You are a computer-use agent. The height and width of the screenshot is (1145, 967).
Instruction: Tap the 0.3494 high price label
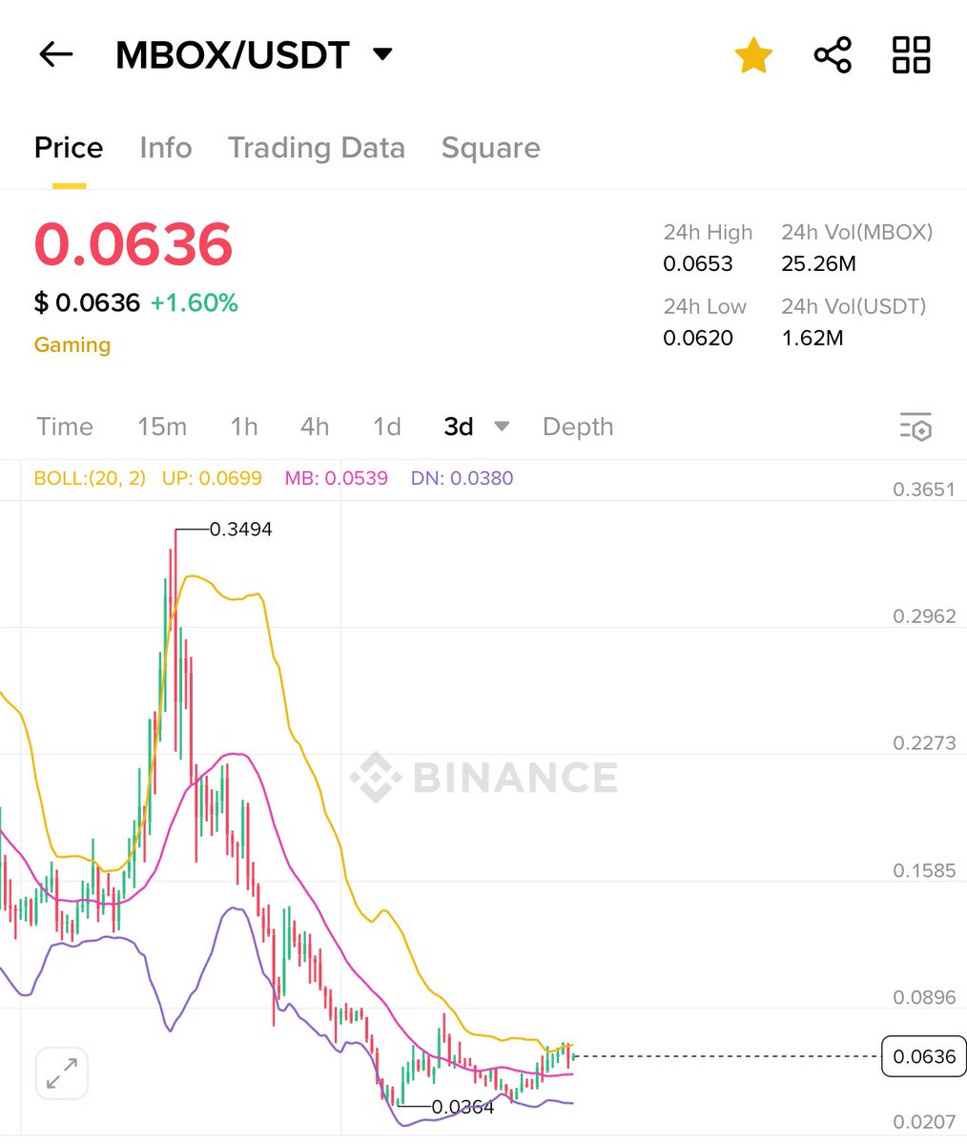(241, 529)
